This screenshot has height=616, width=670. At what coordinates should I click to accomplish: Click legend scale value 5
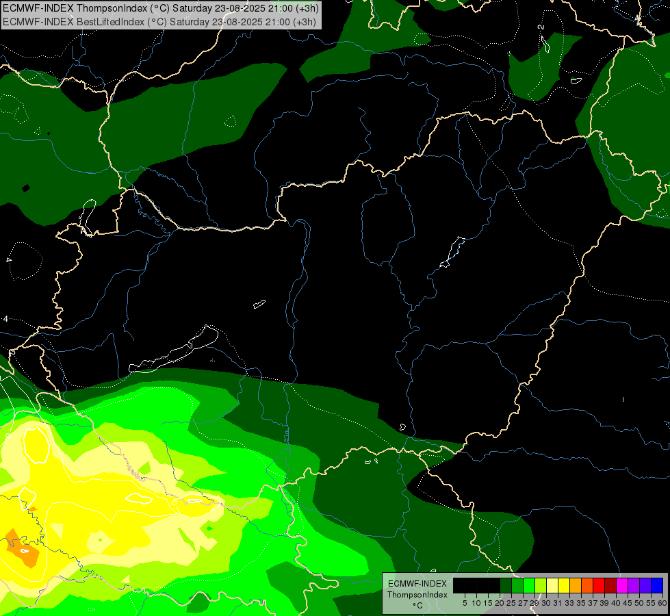pyautogui.click(x=465, y=603)
